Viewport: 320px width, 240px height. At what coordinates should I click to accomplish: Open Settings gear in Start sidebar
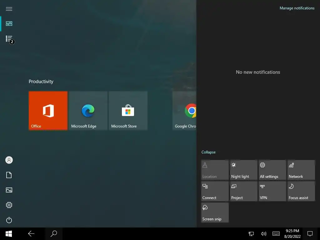click(9, 205)
